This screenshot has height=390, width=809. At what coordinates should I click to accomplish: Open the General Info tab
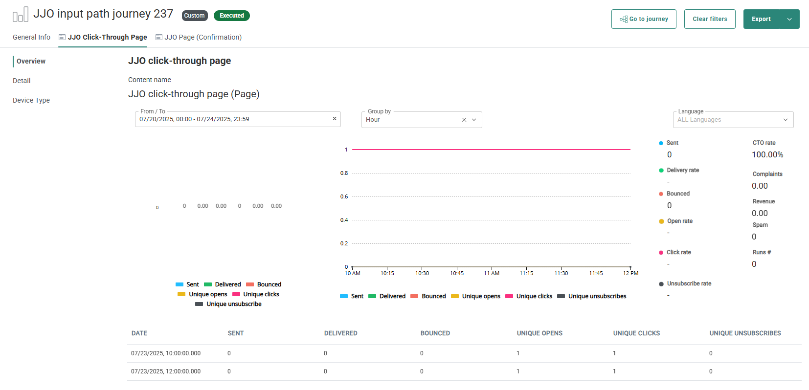[x=31, y=37]
